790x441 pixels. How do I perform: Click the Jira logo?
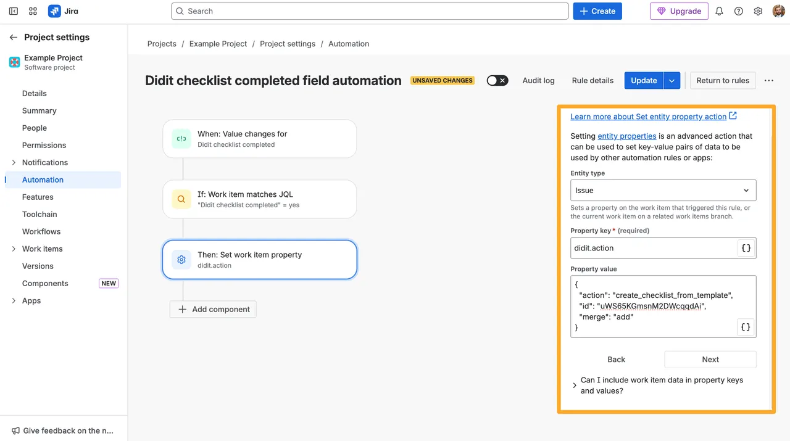tap(63, 11)
